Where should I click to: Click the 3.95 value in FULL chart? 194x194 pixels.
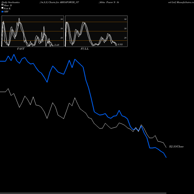[x=120, y=44]
